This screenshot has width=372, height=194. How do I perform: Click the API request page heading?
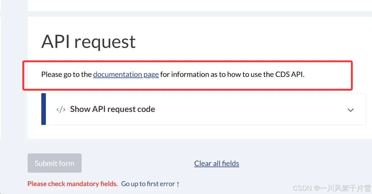click(x=88, y=41)
